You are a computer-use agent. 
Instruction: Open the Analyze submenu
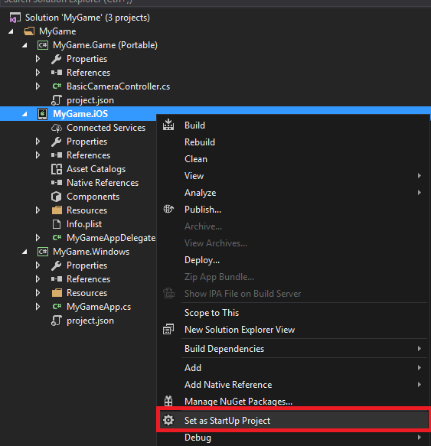click(x=293, y=193)
